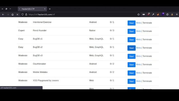This screenshot has height=101, width=179.
Task: Click 'Android' in the Oauthbreaker row
Action: (93, 64)
